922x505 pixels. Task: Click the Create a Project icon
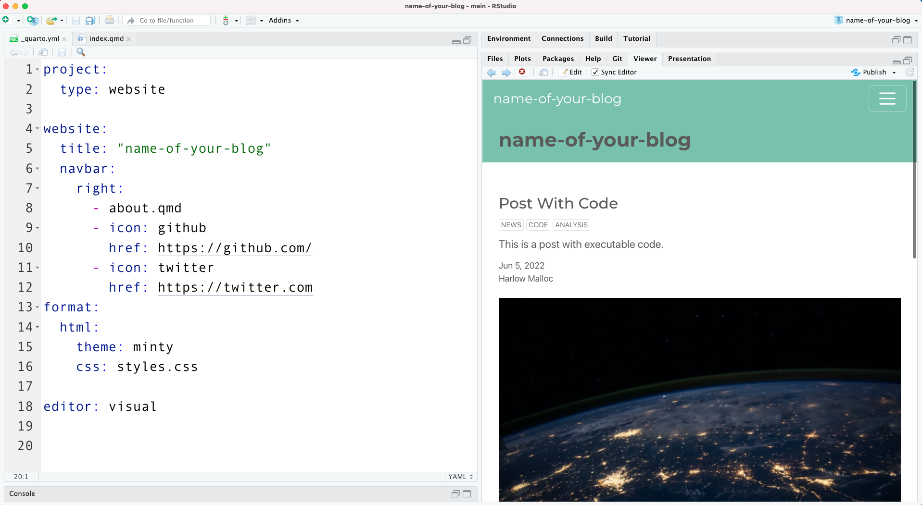tap(32, 20)
